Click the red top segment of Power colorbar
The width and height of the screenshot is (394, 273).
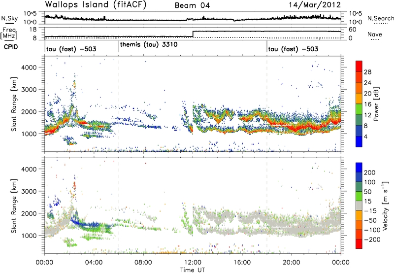pyautogui.click(x=359, y=66)
